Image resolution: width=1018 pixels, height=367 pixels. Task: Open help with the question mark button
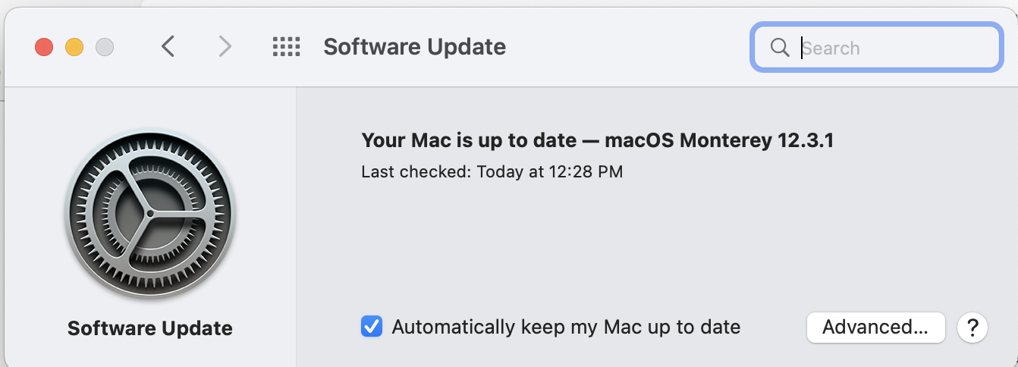(x=972, y=328)
